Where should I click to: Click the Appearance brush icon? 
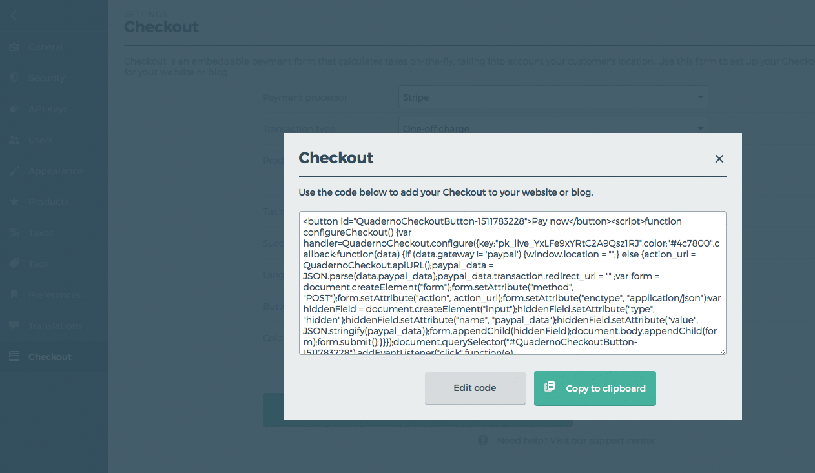pyautogui.click(x=14, y=171)
